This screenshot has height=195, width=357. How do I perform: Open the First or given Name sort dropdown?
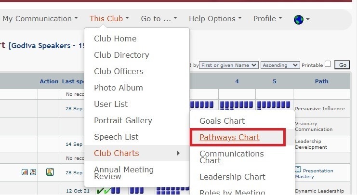(x=228, y=65)
